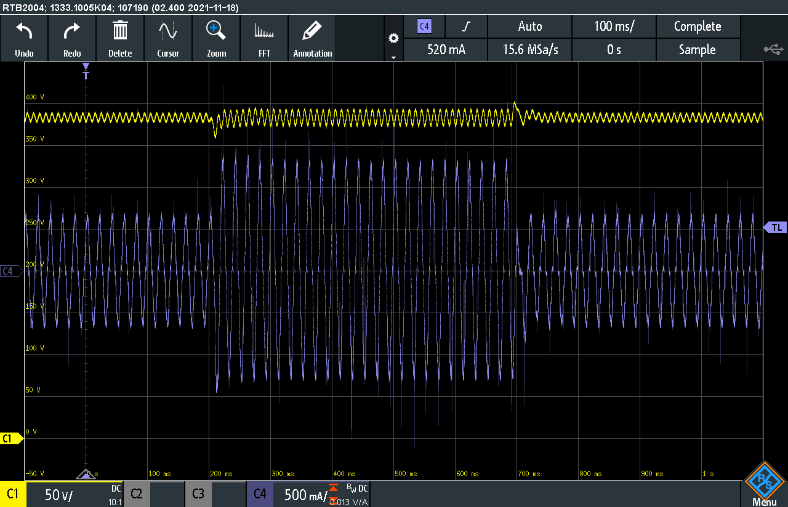The height and width of the screenshot is (507, 788).
Task: Open the C4 500 mA/ vertical scale
Action: 305,494
